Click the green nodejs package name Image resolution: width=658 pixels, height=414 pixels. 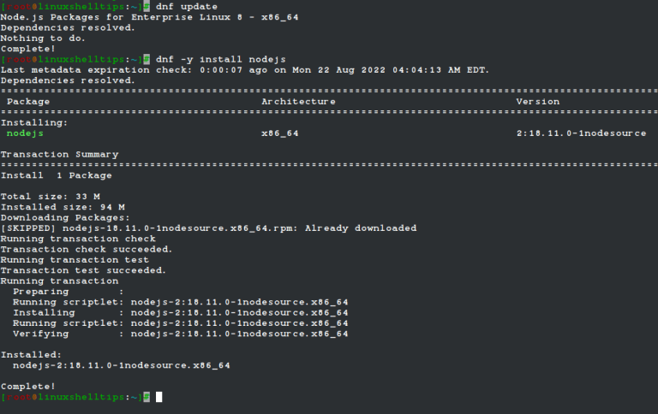(25, 133)
